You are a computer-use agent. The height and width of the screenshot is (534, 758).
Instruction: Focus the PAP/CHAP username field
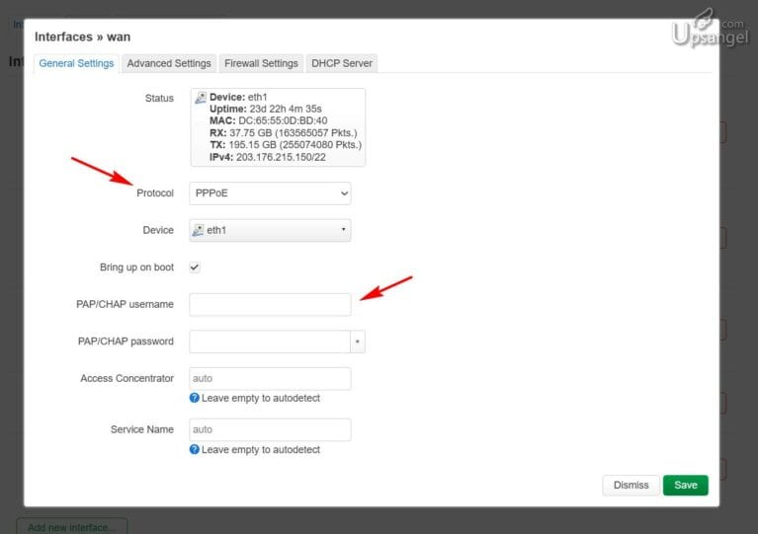pyautogui.click(x=270, y=304)
